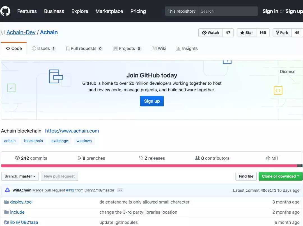
Task: Open the Wiki tab
Action: click(159, 48)
